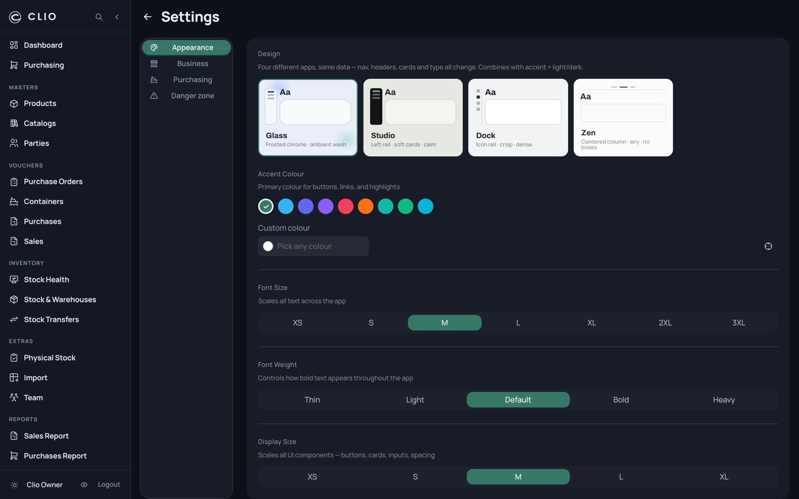The width and height of the screenshot is (799, 499).
Task: Click the Clio logo icon
Action: (x=15, y=17)
